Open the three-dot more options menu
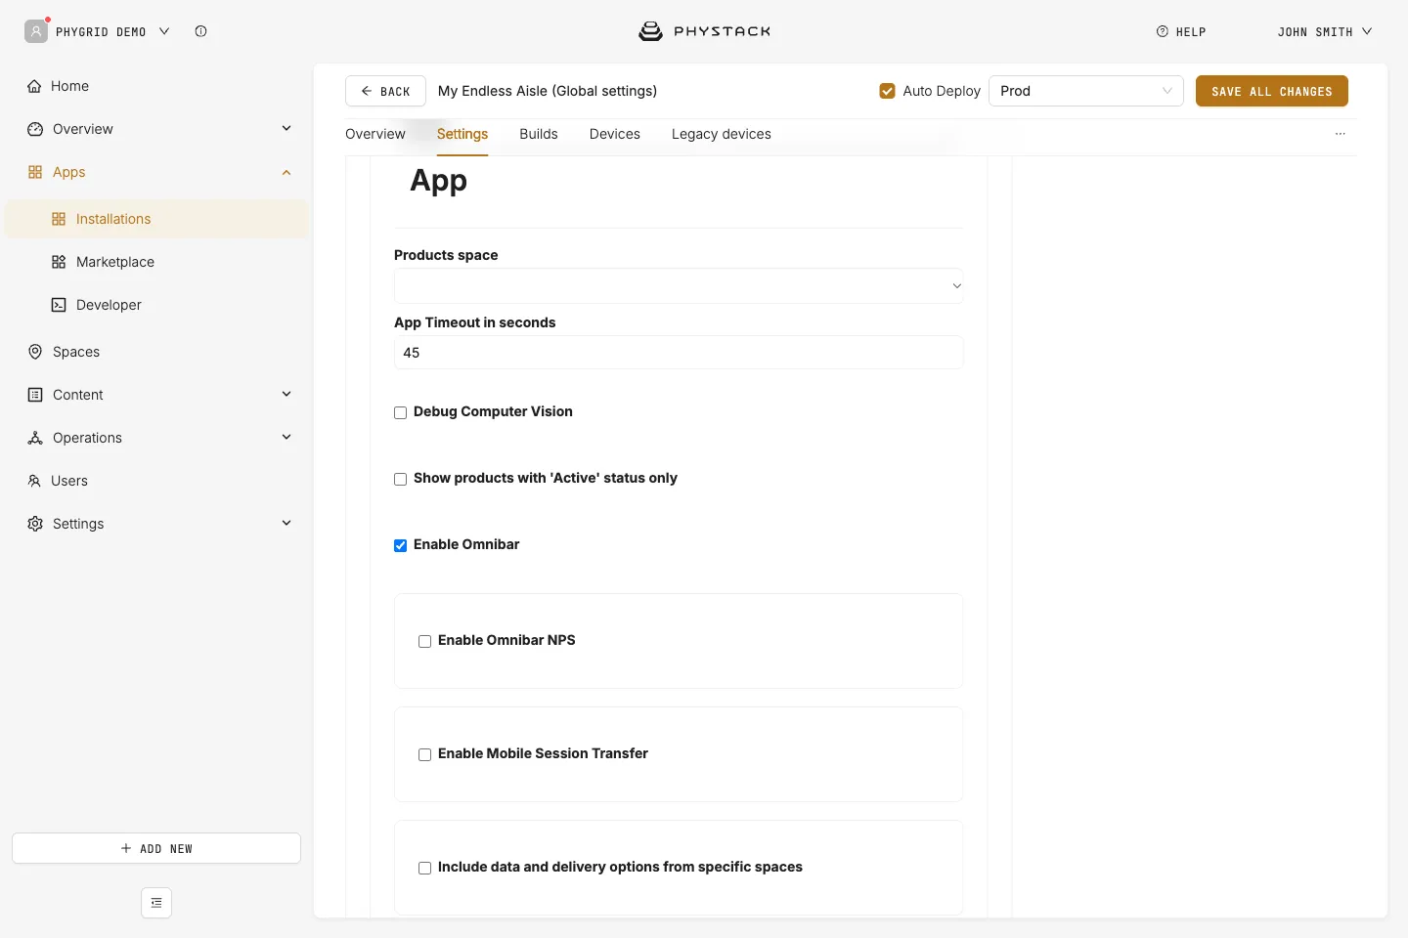1408x938 pixels. coord(1341,134)
